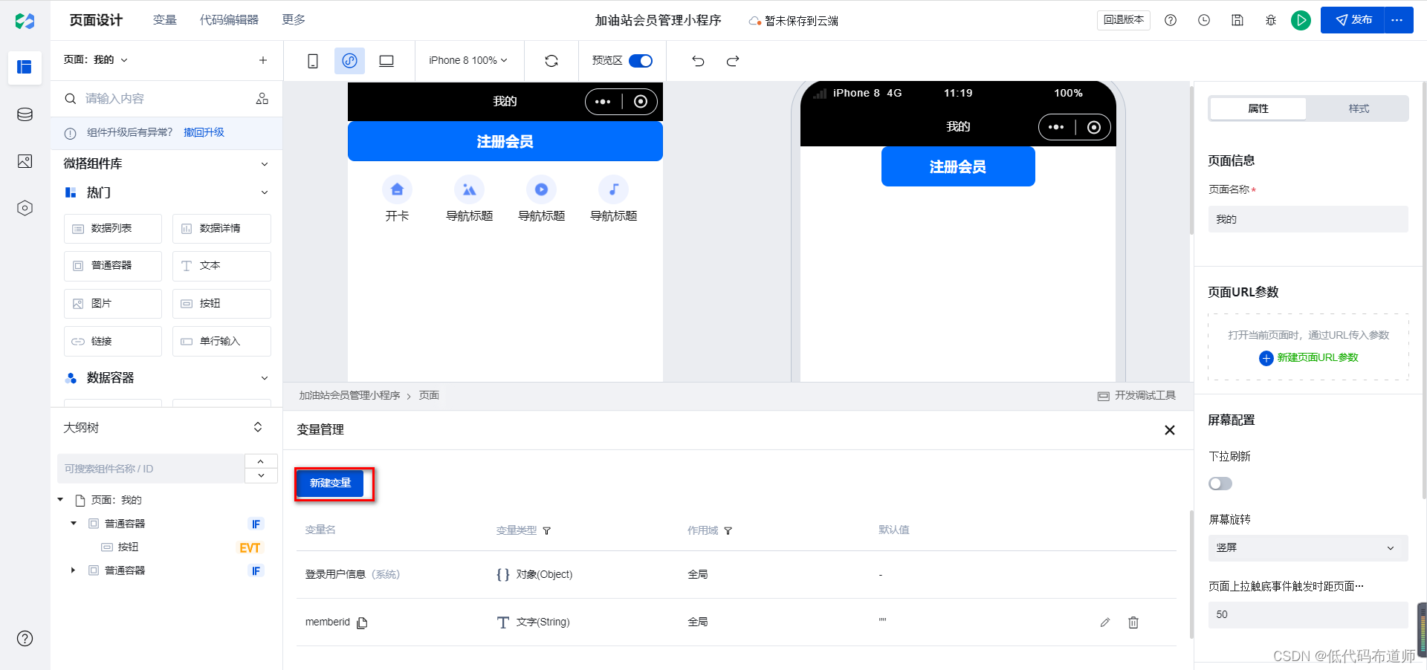This screenshot has width=1427, height=670.
Task: Add a new page with plus icon
Action: (x=263, y=60)
